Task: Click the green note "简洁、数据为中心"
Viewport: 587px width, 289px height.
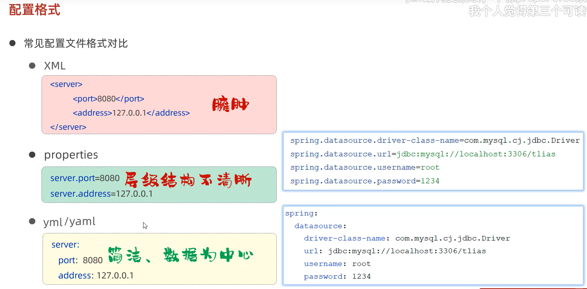Action: (x=181, y=255)
